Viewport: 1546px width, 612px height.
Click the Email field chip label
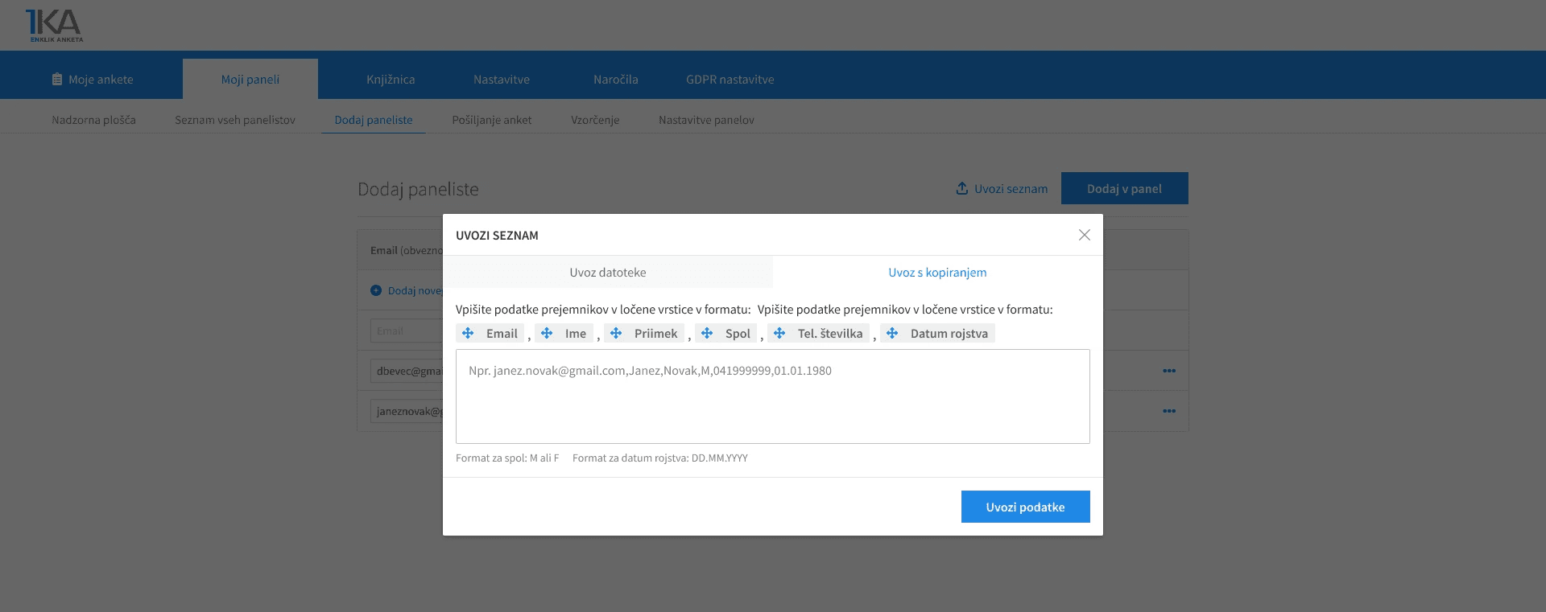click(x=502, y=333)
